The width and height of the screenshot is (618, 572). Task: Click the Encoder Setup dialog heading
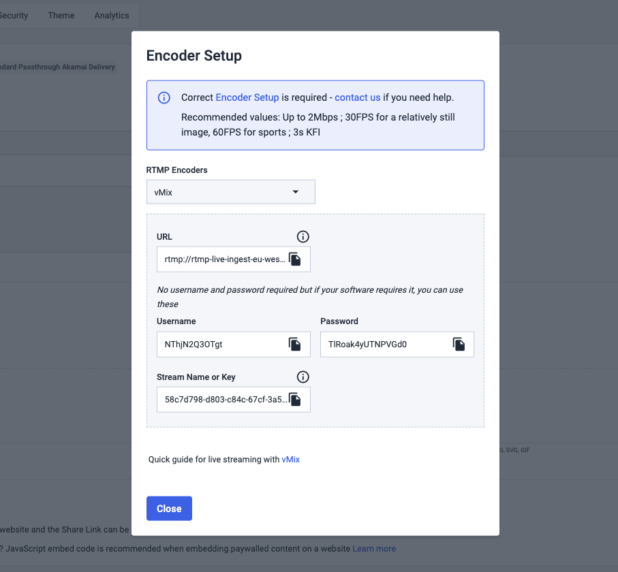click(x=194, y=56)
